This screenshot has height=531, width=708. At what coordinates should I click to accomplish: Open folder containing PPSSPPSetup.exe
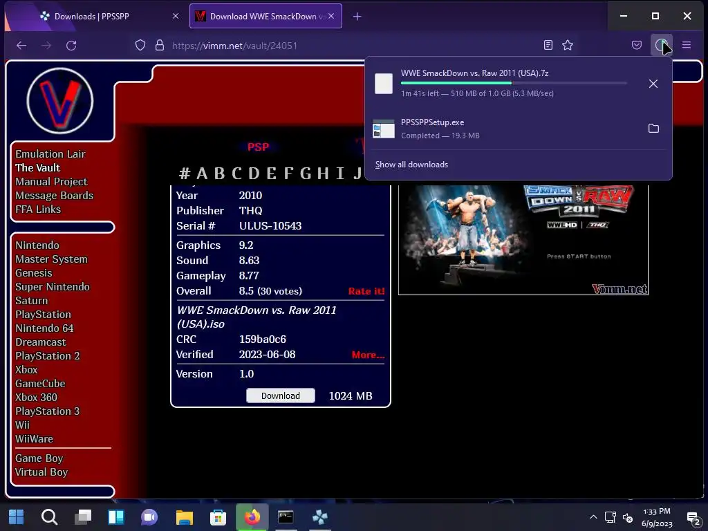coord(653,128)
